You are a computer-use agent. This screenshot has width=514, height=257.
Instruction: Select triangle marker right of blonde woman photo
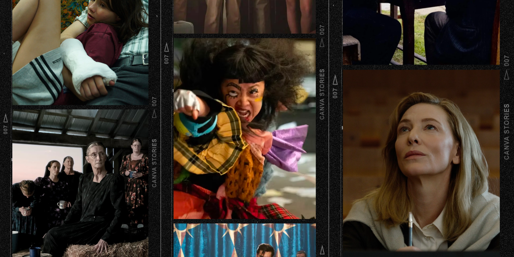(507, 75)
